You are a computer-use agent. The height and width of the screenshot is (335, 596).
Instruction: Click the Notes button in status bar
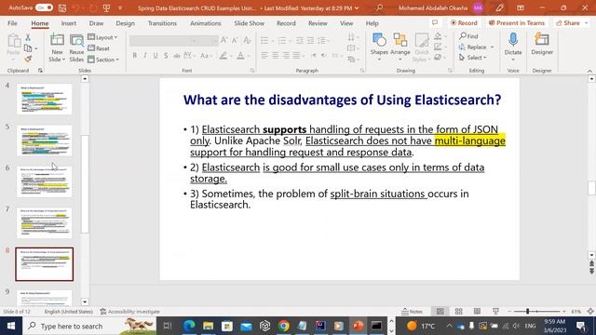pyautogui.click(x=412, y=311)
